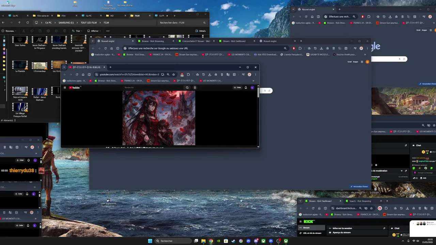Viewport: 436px width, 245px height.
Task: Click the YouTube Créer button
Action: pos(237,87)
